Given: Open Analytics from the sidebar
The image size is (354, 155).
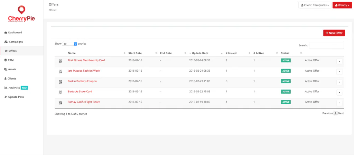Looking at the screenshot, I should [22, 88].
